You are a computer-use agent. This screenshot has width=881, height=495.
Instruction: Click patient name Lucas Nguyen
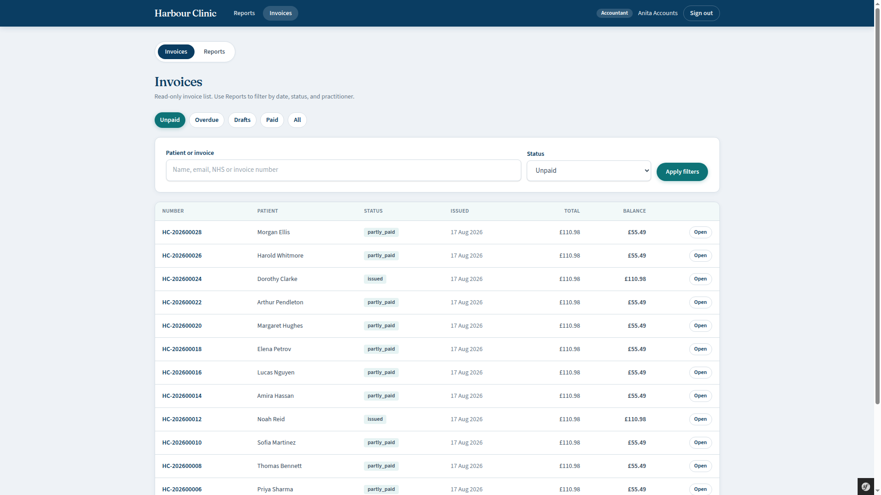click(276, 373)
